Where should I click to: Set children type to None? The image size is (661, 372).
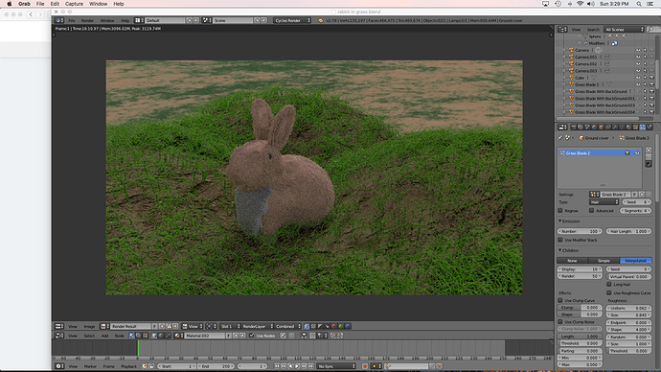coord(572,261)
